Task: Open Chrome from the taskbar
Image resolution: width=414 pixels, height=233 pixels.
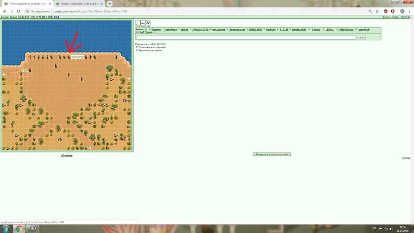Action: [x=19, y=229]
